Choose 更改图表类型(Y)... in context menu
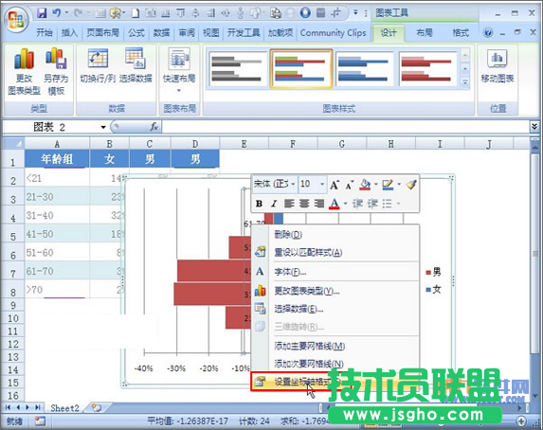 point(335,291)
